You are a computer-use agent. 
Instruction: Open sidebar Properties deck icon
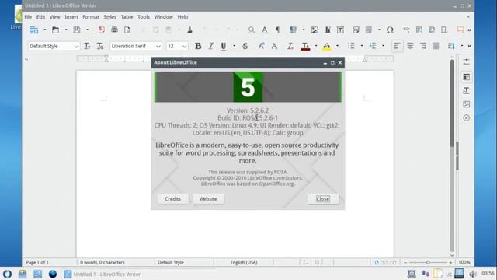click(466, 77)
